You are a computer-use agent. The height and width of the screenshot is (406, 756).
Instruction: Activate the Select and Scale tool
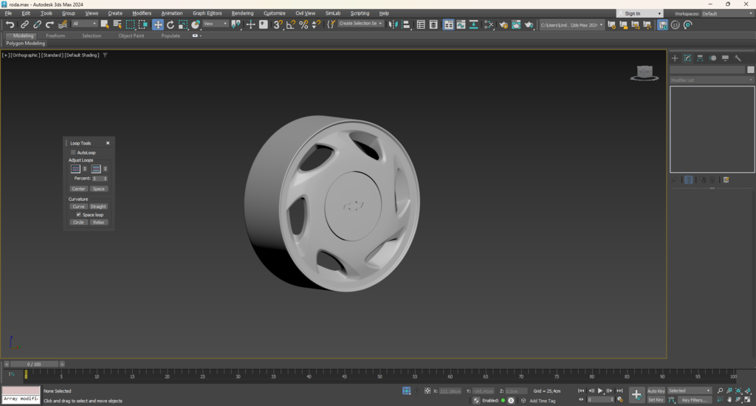click(x=183, y=24)
